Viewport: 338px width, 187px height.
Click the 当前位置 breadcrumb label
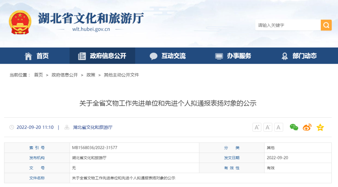(x=20, y=75)
